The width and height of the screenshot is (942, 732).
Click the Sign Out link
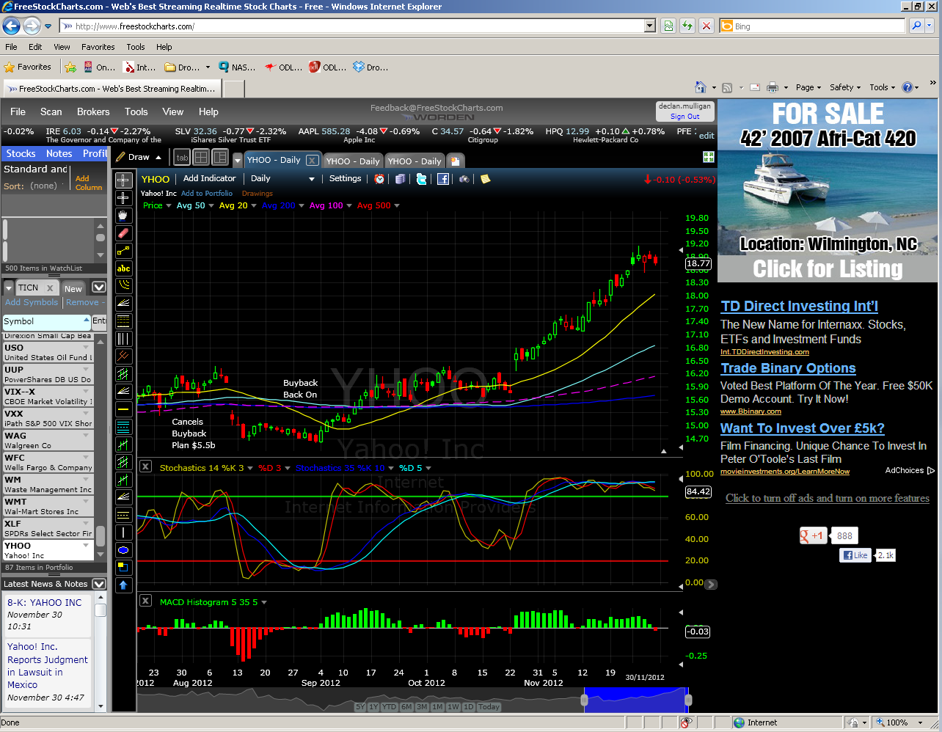pyautogui.click(x=685, y=117)
